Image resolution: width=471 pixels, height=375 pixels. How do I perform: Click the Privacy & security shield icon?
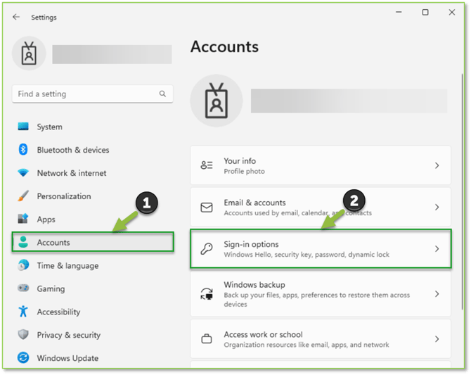click(23, 335)
